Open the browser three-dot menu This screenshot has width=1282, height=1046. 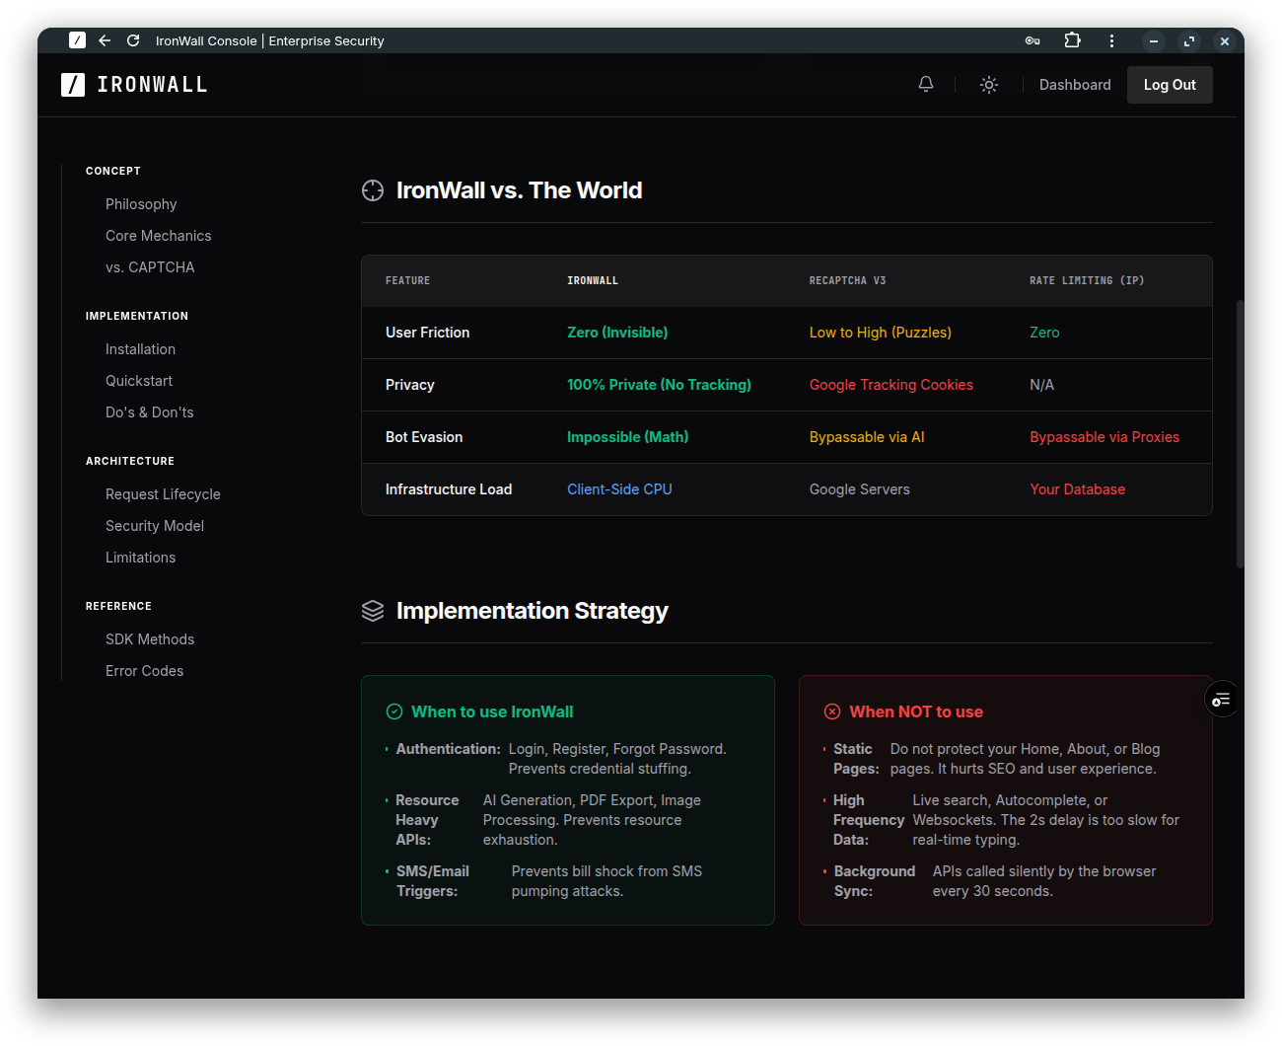(x=1111, y=40)
